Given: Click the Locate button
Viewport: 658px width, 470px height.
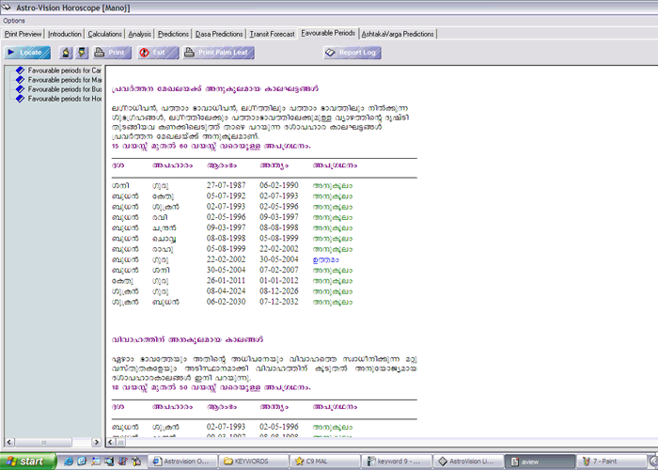Looking at the screenshot, I should tap(27, 53).
